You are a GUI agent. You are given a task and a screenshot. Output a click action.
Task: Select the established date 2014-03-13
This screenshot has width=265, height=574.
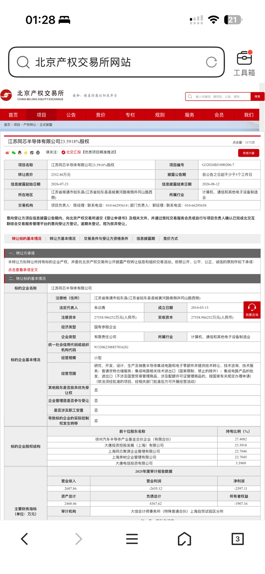[x=200, y=308]
